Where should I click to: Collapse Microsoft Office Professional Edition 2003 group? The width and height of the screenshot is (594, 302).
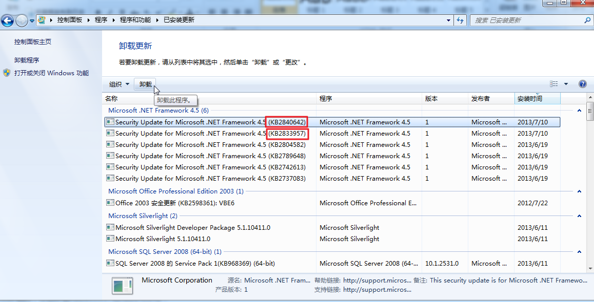click(579, 191)
